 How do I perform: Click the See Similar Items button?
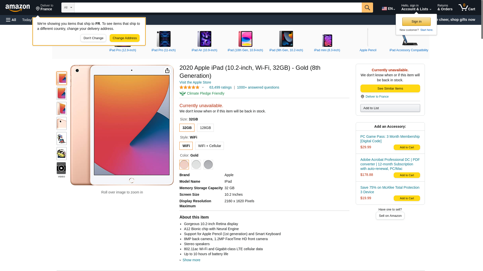(x=390, y=89)
